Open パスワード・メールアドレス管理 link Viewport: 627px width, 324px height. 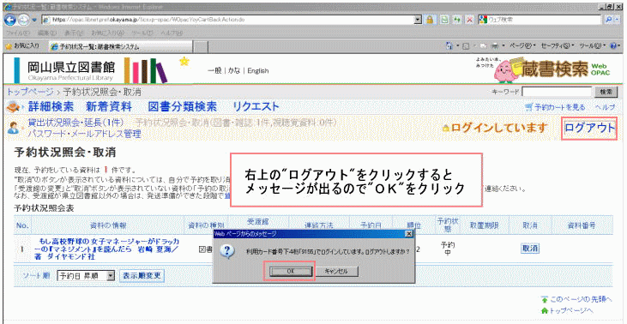point(84,134)
